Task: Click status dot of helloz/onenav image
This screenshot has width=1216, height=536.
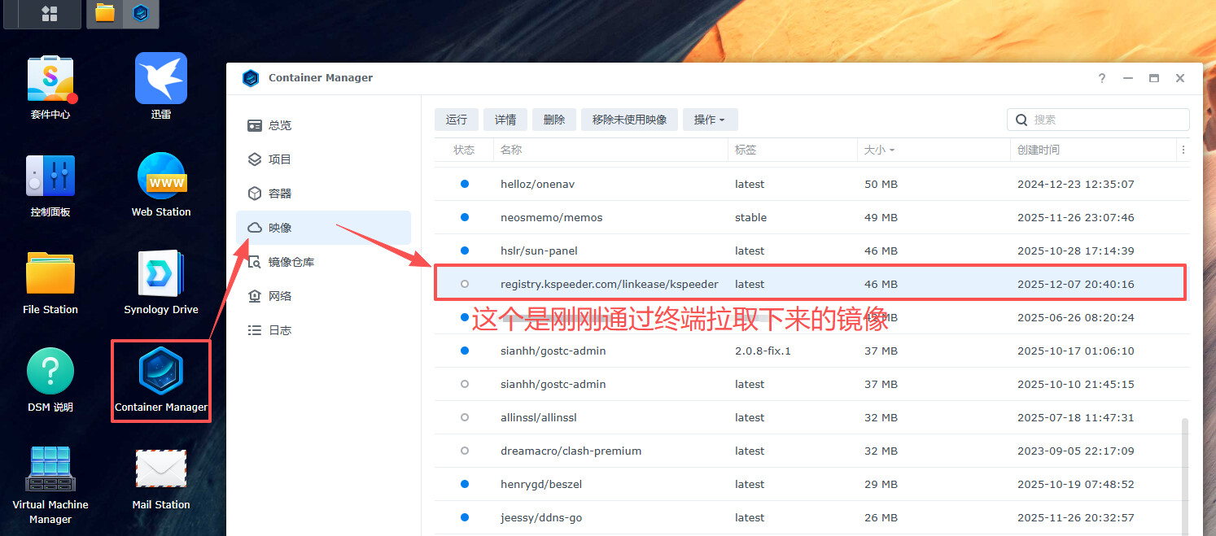Action: (465, 184)
